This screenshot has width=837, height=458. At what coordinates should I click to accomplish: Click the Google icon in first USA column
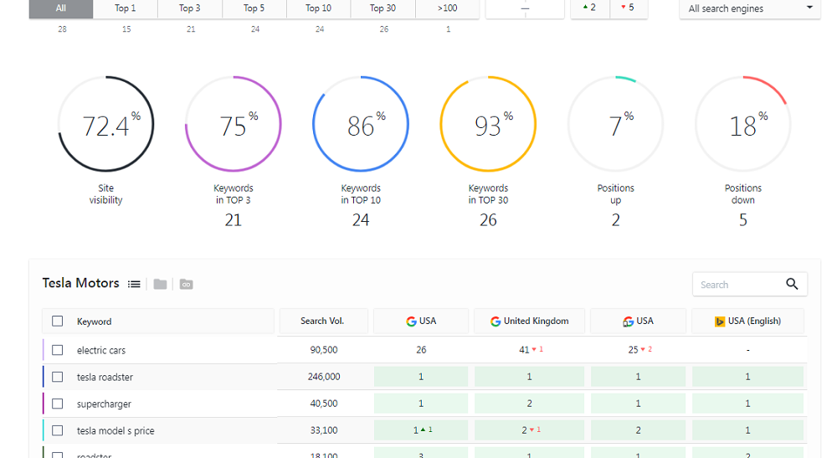[x=411, y=321]
